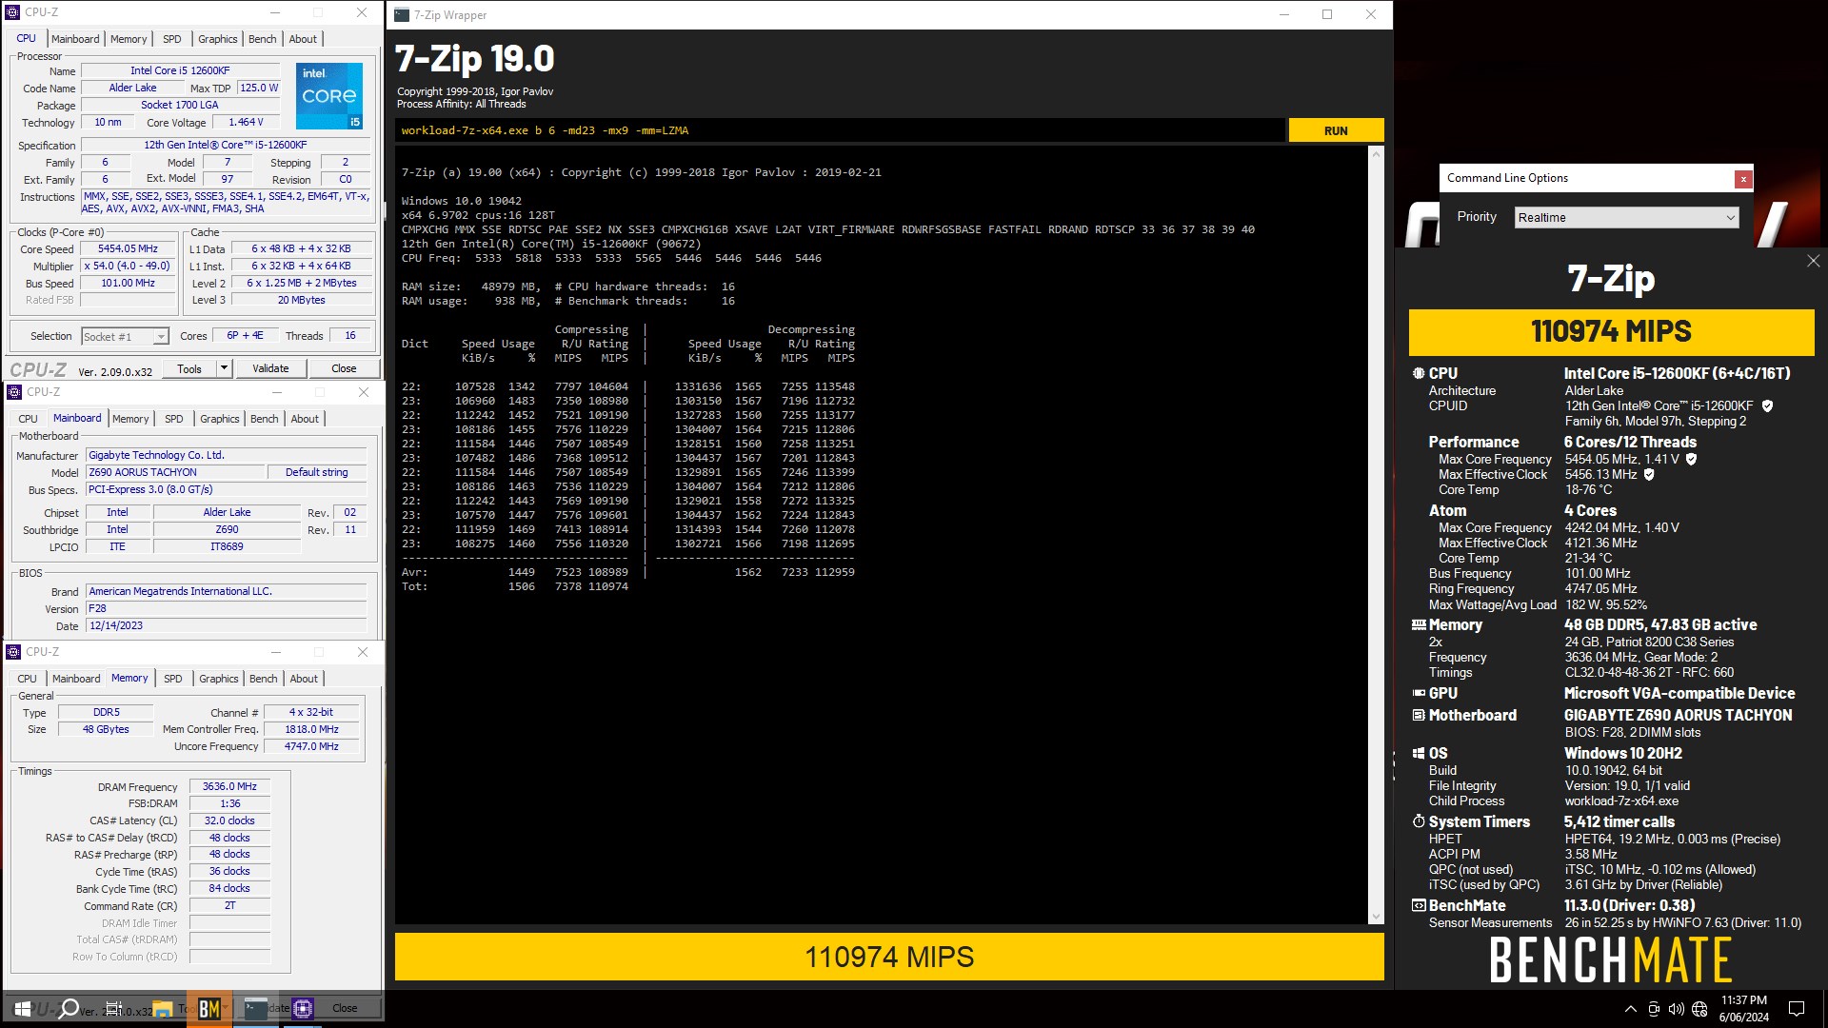Click the yellow 110974 MIPS score in BenchMate
The height and width of the screenshot is (1028, 1828).
point(1611,331)
